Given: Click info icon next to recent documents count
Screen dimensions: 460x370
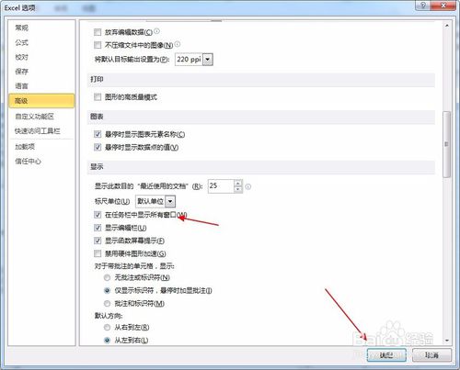Looking at the screenshot, I should (248, 186).
